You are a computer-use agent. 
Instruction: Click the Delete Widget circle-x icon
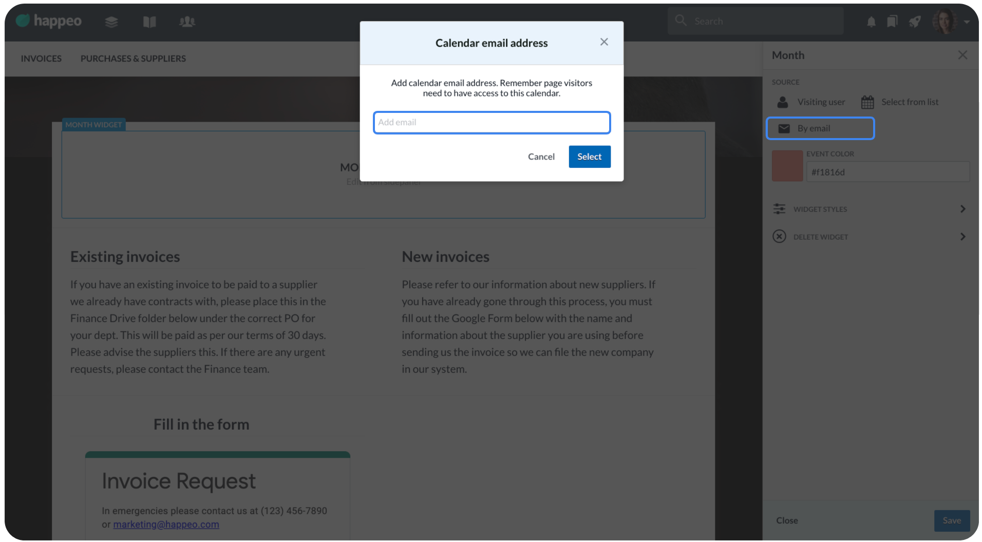pyautogui.click(x=779, y=237)
